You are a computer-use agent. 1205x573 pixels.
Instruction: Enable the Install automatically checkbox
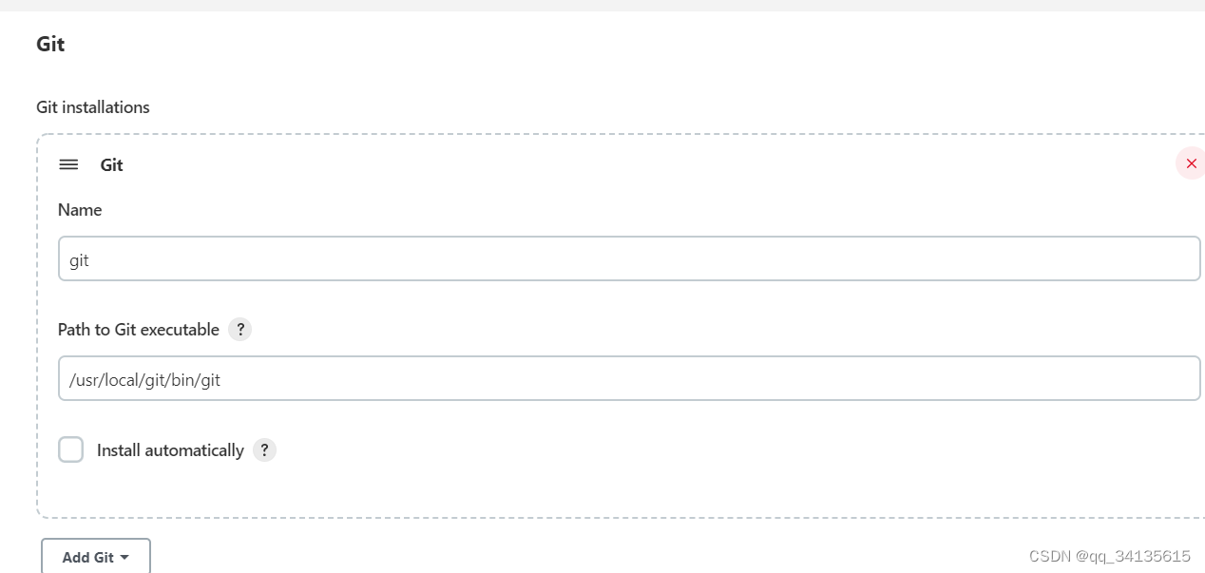[71, 449]
